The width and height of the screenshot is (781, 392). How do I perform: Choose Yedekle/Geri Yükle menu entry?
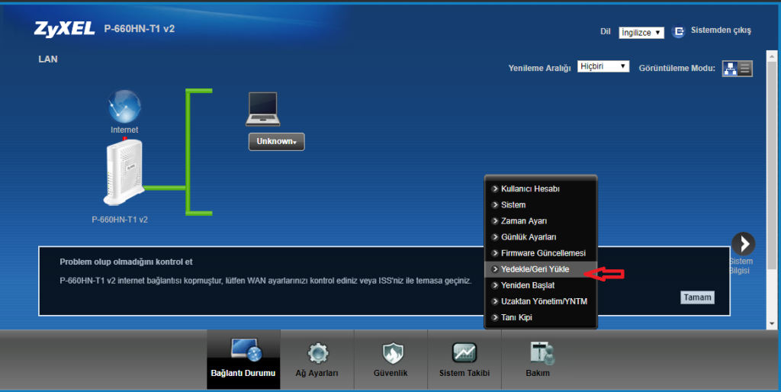[541, 269]
